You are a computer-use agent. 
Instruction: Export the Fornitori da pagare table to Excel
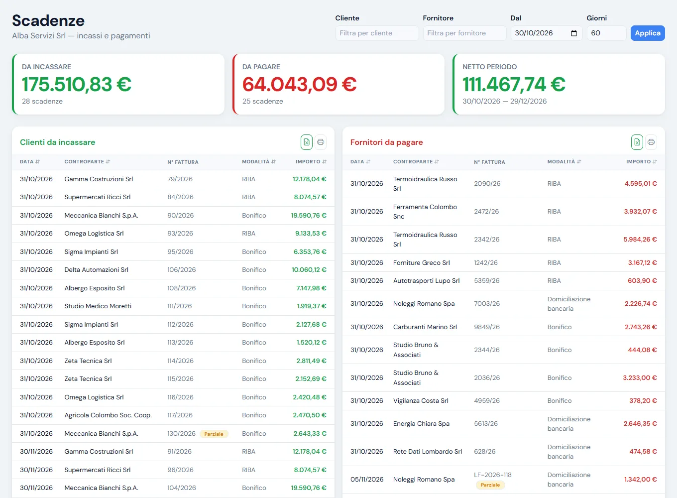coord(637,142)
